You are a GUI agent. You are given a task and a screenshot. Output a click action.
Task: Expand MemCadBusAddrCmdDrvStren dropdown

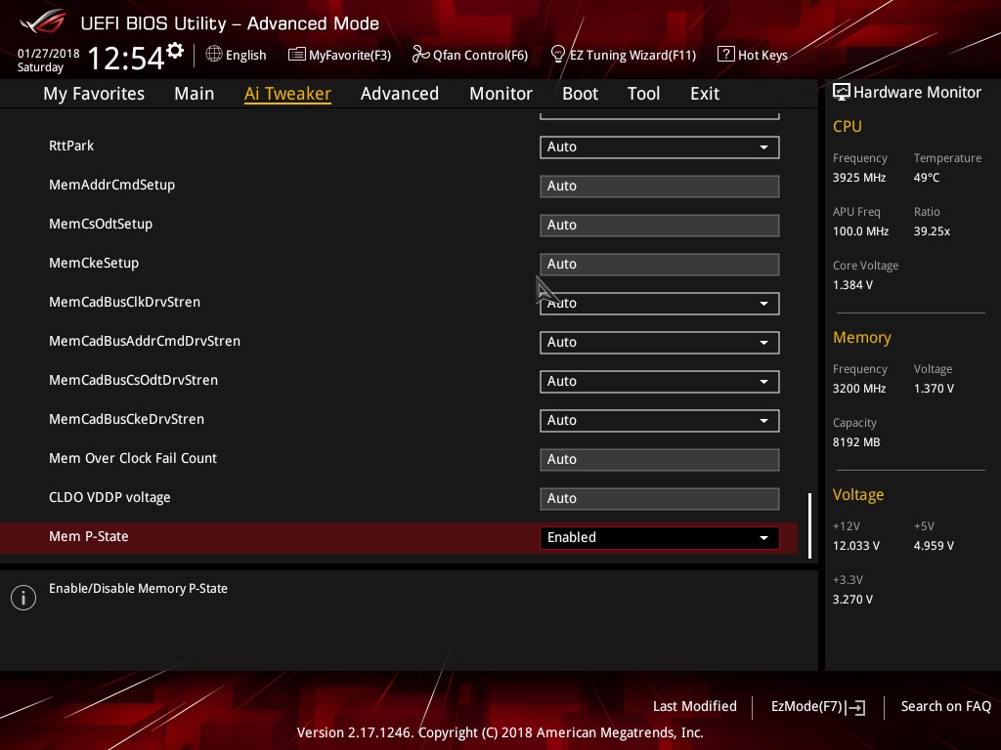tap(660, 343)
